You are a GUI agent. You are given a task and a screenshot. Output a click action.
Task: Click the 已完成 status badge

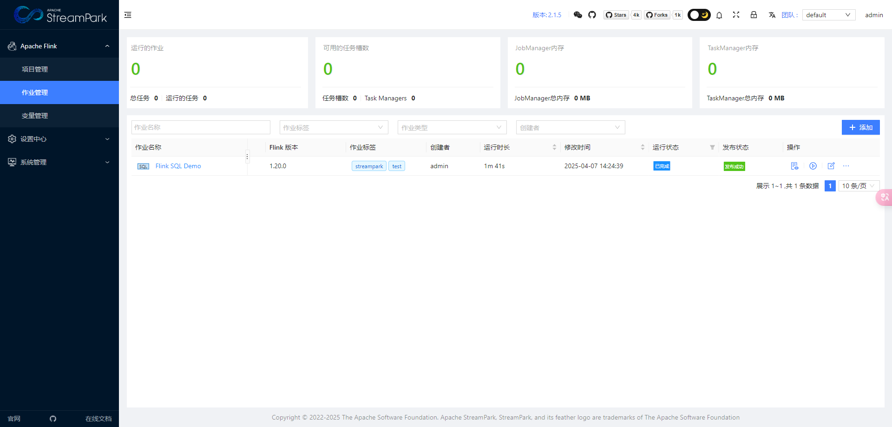662,166
